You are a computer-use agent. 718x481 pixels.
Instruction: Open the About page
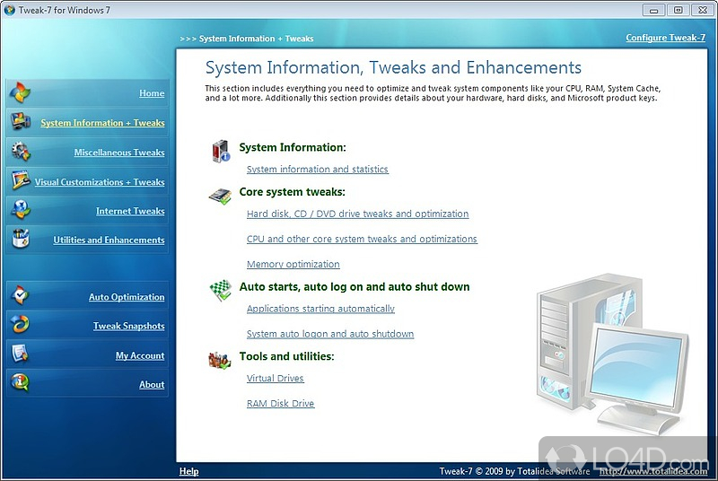tap(152, 384)
